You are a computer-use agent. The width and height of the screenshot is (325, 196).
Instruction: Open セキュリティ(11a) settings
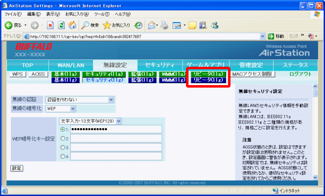click(104, 74)
